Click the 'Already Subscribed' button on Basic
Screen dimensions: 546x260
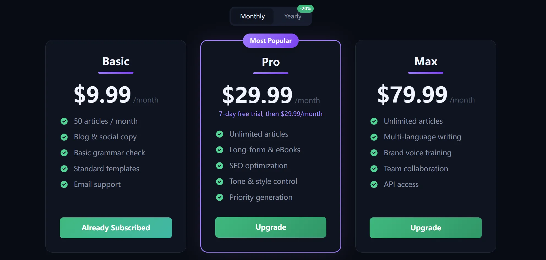point(116,228)
